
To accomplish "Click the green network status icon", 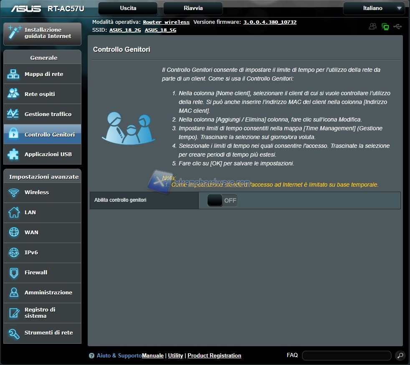I will 385,27.
